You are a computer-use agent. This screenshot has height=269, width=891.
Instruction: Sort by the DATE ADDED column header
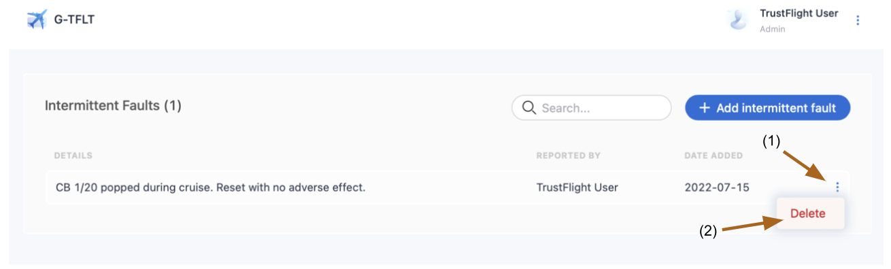[x=713, y=156]
